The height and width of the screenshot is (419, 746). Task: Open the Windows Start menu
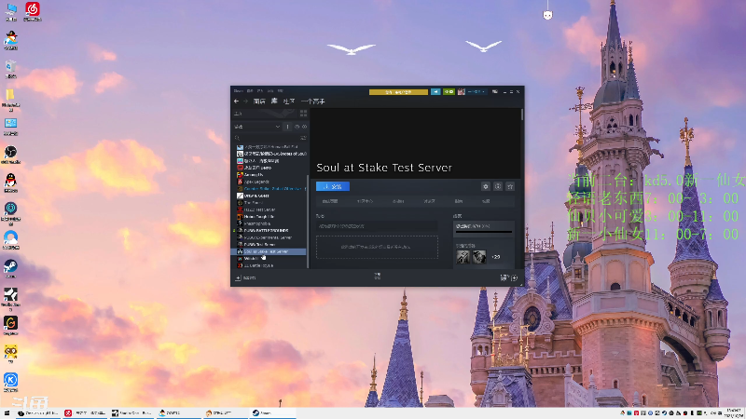coord(7,413)
